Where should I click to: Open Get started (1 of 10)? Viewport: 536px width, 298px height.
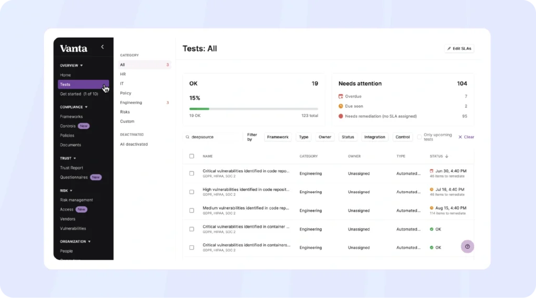coord(79,94)
